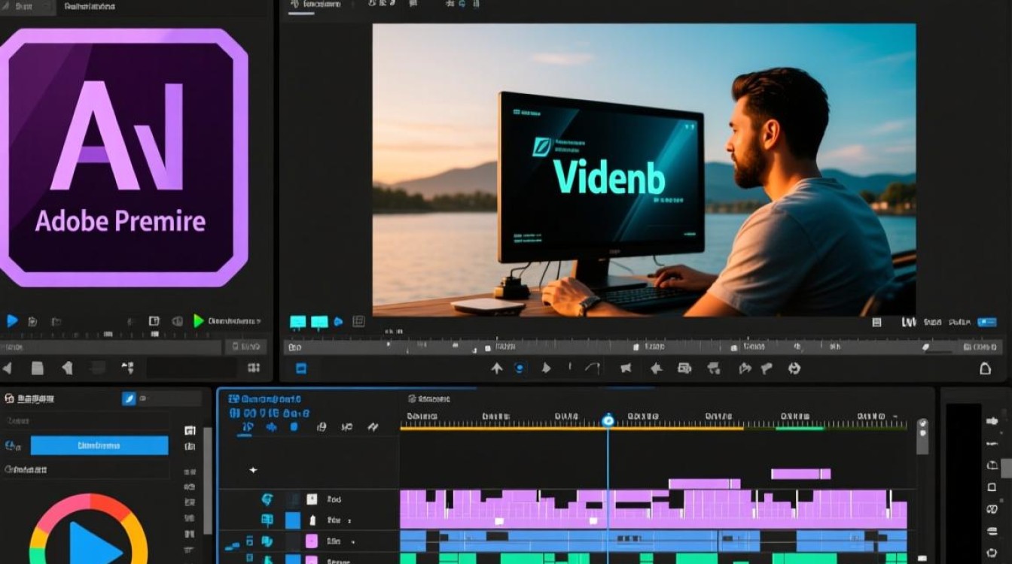Click the timeline's vertical scrollbar

coord(922,437)
